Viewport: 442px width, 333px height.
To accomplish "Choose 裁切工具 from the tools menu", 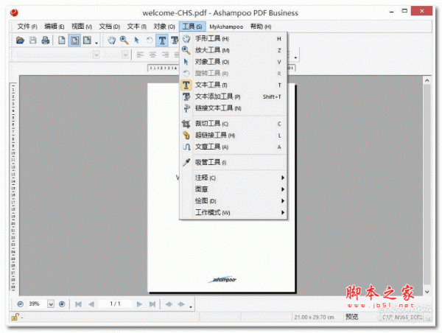I will [x=234, y=124].
